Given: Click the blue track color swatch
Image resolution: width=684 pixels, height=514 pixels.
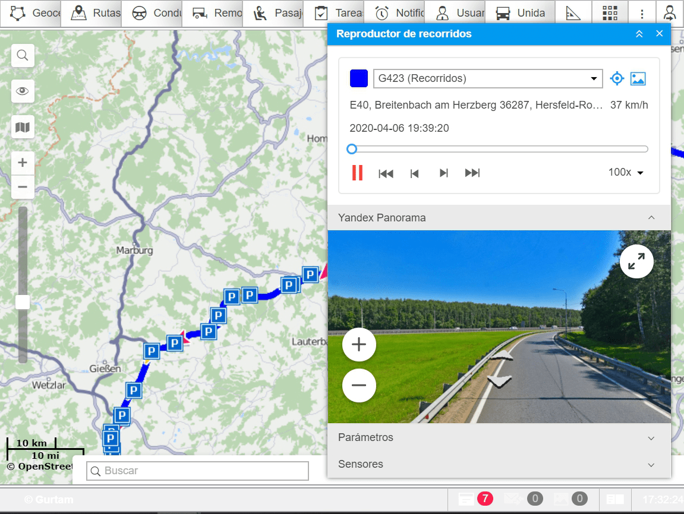Looking at the screenshot, I should click(359, 78).
